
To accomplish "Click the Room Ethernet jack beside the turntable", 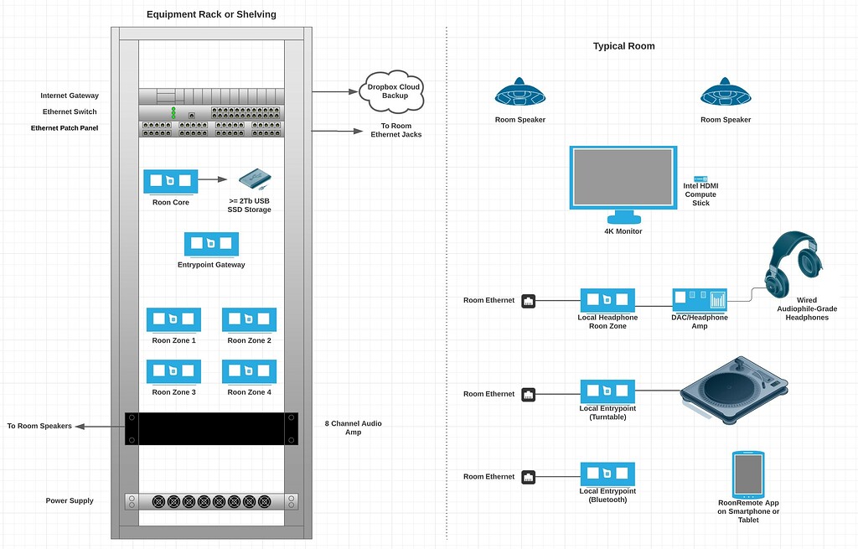I will pyautogui.click(x=528, y=393).
